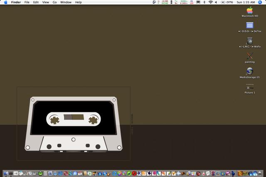This screenshot has width=266, height=177.
Task: Select the painting desktop icon
Action: 250,56
